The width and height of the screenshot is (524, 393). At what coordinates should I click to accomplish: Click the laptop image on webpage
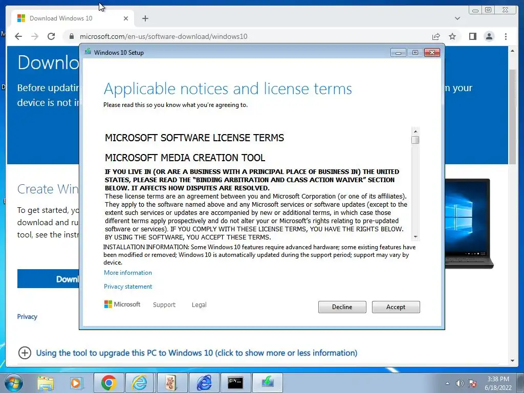469,223
